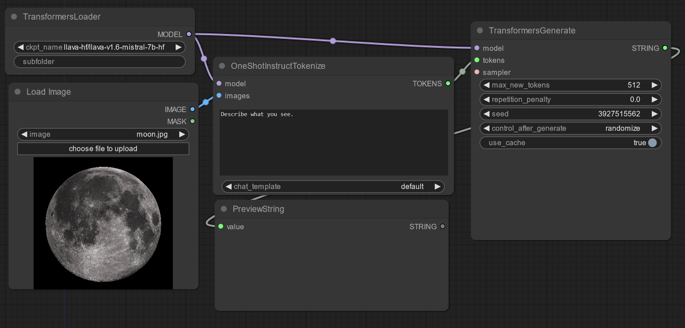Open the image file selector showing moon.jpg

103,134
